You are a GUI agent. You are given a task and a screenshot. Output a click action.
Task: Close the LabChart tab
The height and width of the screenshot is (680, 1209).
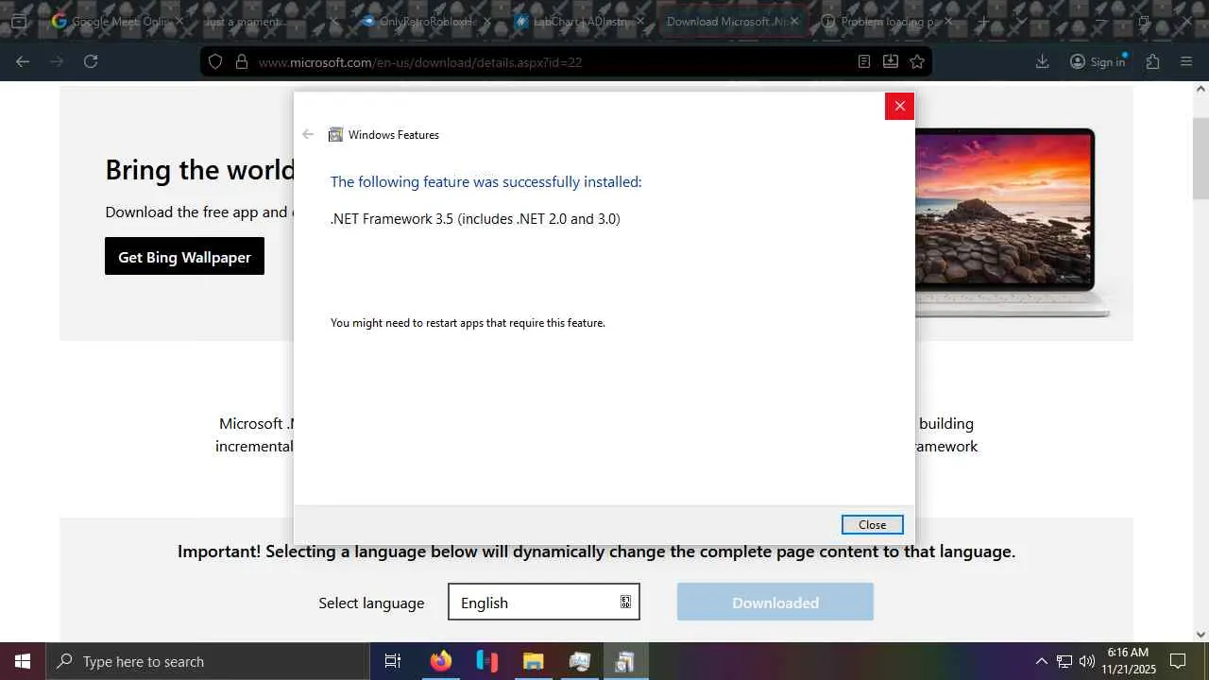coord(639,21)
